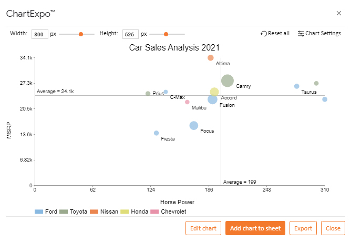This screenshot has height=242, width=351.
Task: Click the Average = 24.1k label
Action: tap(55, 92)
